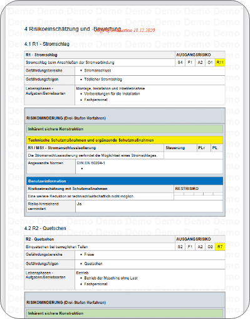Click the 'Fräse' hazard area bullet
250x319 pixels.
coord(89,254)
